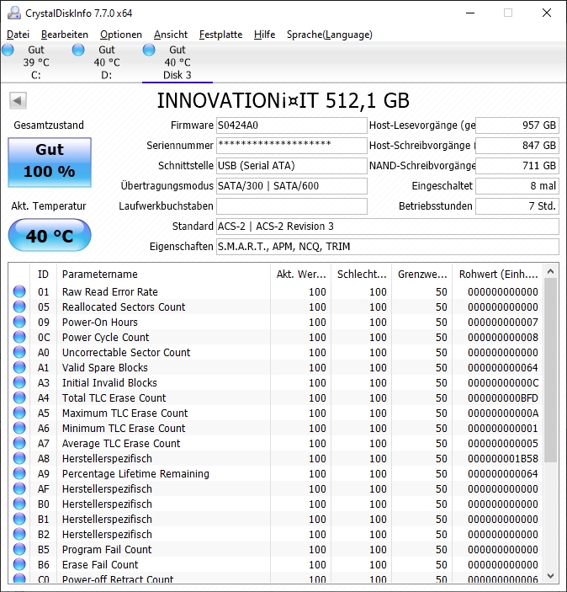Click the status icon for Raw Read Error Rate
Image resolution: width=567 pixels, height=592 pixels.
pyautogui.click(x=19, y=291)
